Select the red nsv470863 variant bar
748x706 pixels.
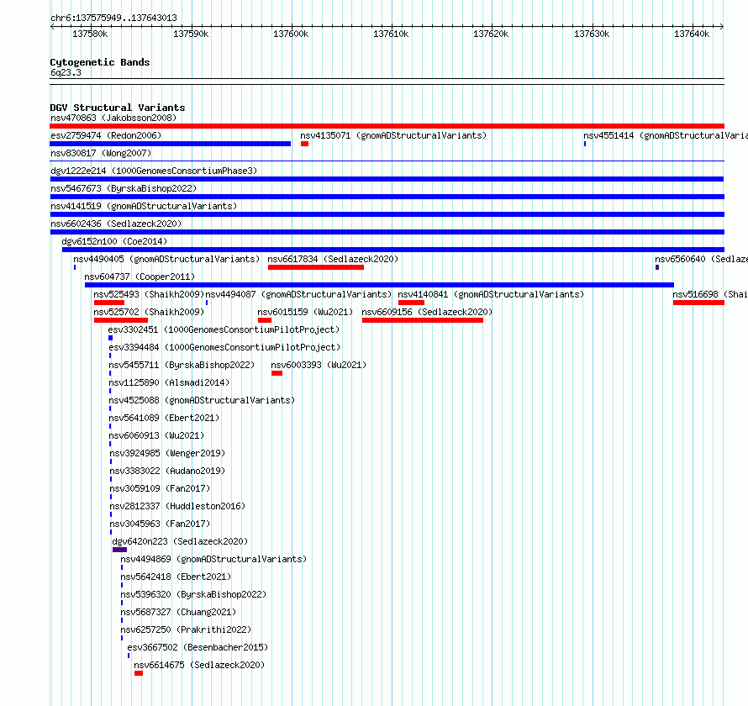(x=387, y=126)
